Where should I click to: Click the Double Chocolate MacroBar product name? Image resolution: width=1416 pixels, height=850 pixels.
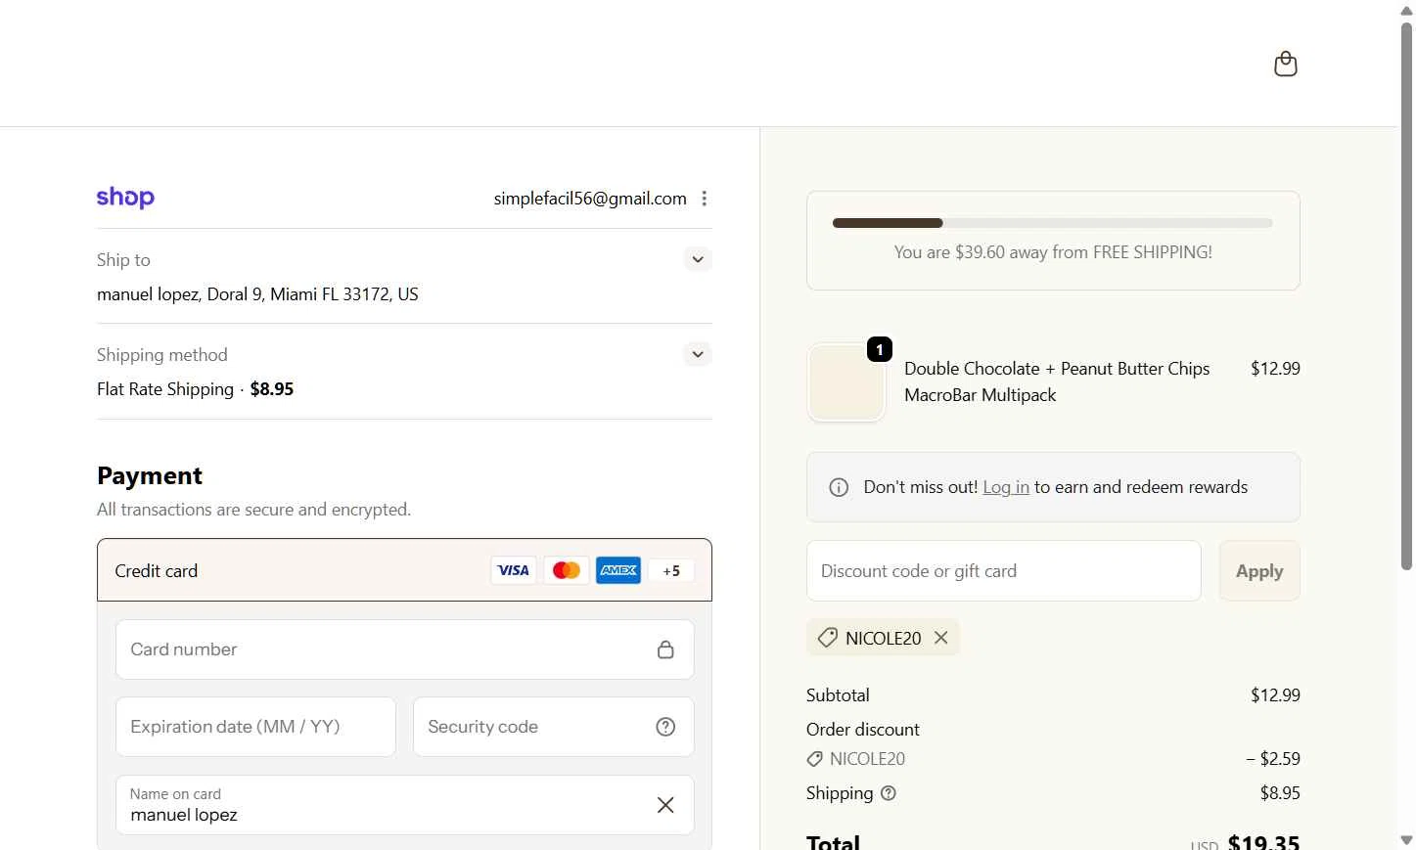pos(1057,381)
